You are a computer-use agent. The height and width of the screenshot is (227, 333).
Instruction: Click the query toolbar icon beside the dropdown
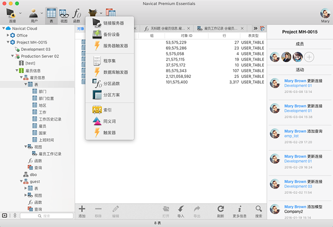(x=111, y=12)
